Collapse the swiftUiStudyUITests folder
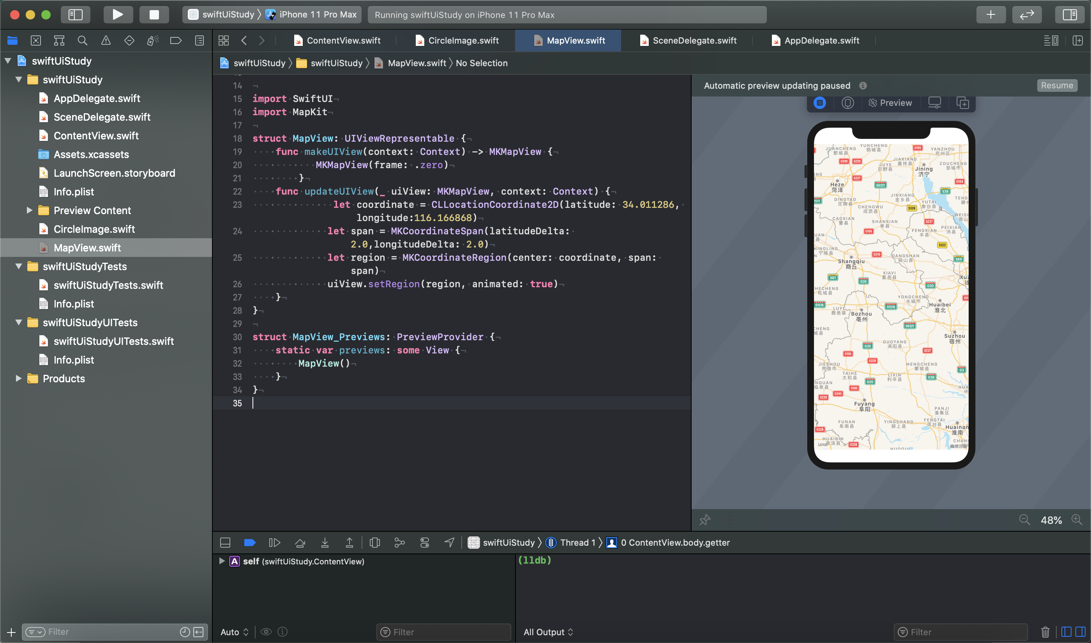Image resolution: width=1091 pixels, height=643 pixels. click(19, 322)
